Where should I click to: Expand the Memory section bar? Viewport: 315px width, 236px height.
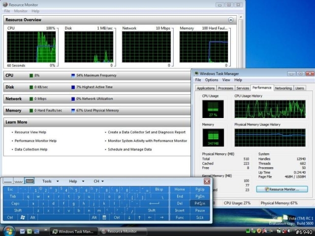(97, 110)
